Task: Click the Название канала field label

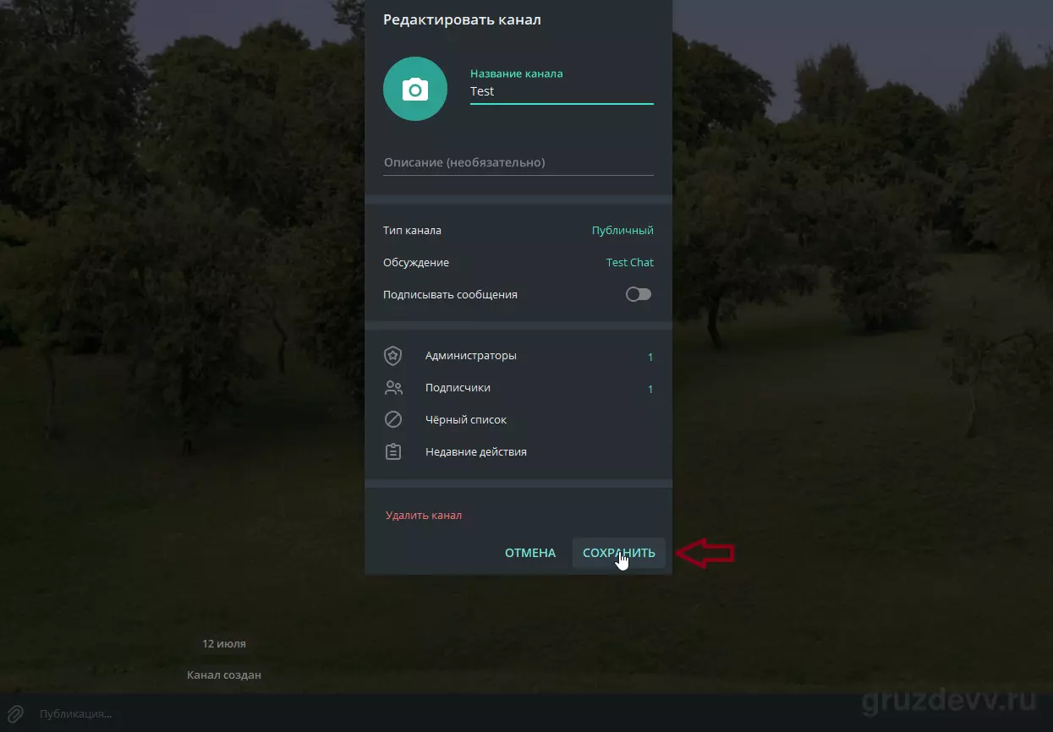Action: click(x=517, y=74)
